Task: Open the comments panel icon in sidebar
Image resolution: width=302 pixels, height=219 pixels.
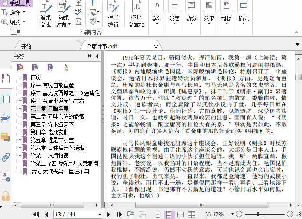Action: tap(6, 137)
